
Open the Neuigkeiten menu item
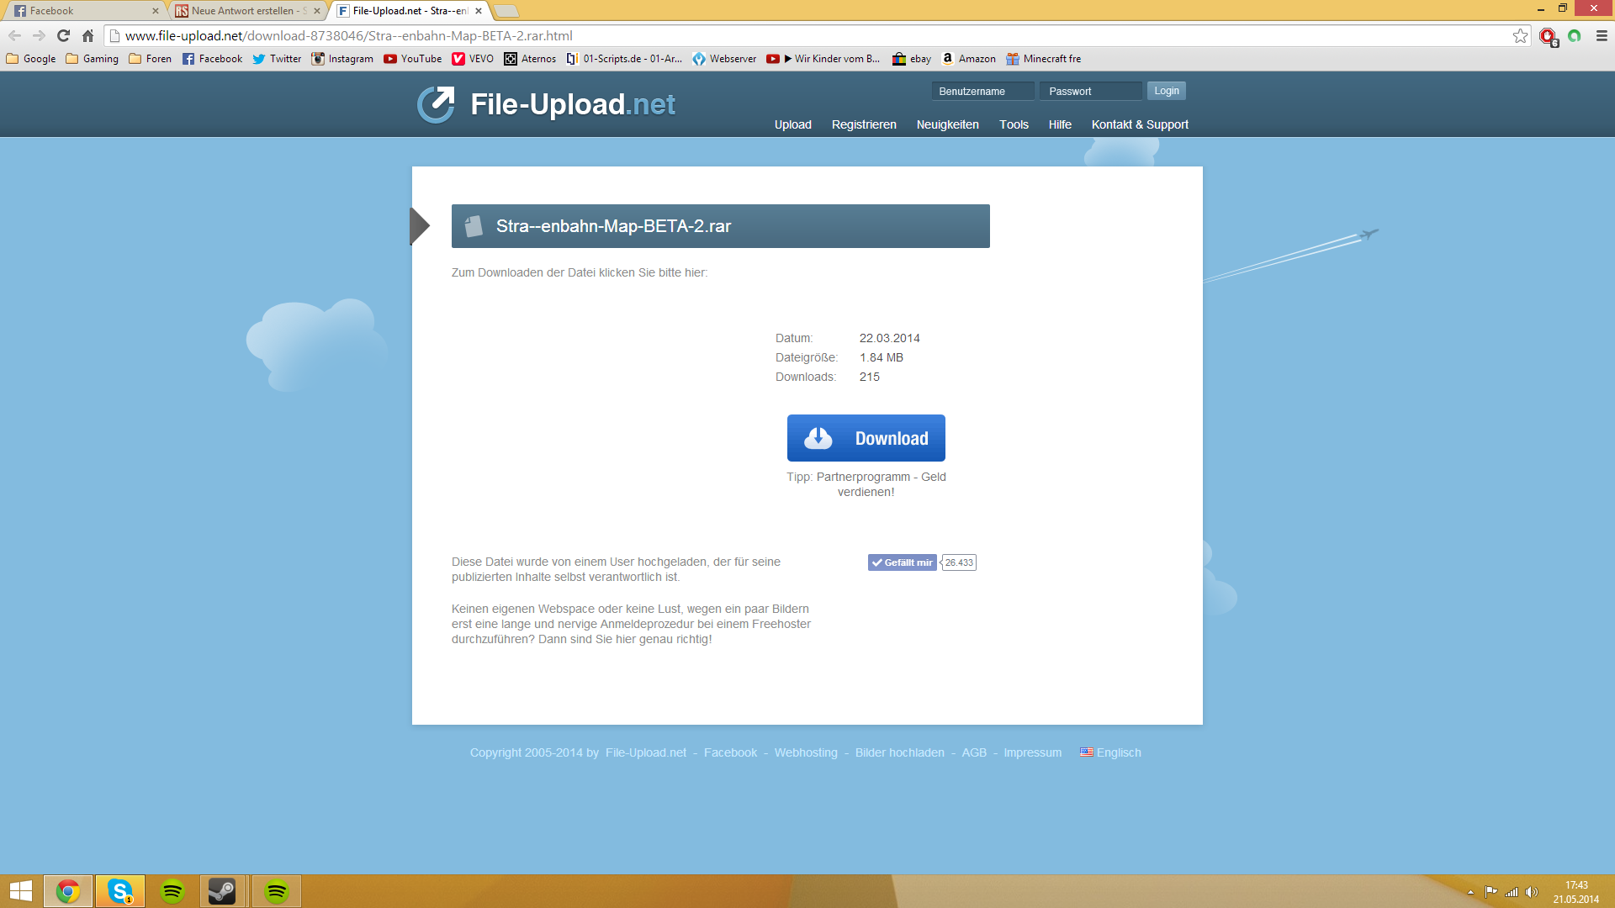tap(947, 124)
